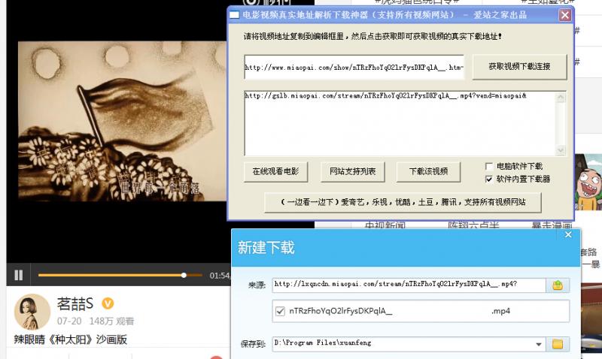The width and height of the screenshot is (602, 359).
Task: Click the 一边看一边下 supported sites banner button
Action: point(403,202)
